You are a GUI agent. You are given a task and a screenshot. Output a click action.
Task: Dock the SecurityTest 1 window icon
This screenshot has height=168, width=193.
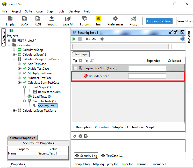[171, 32]
